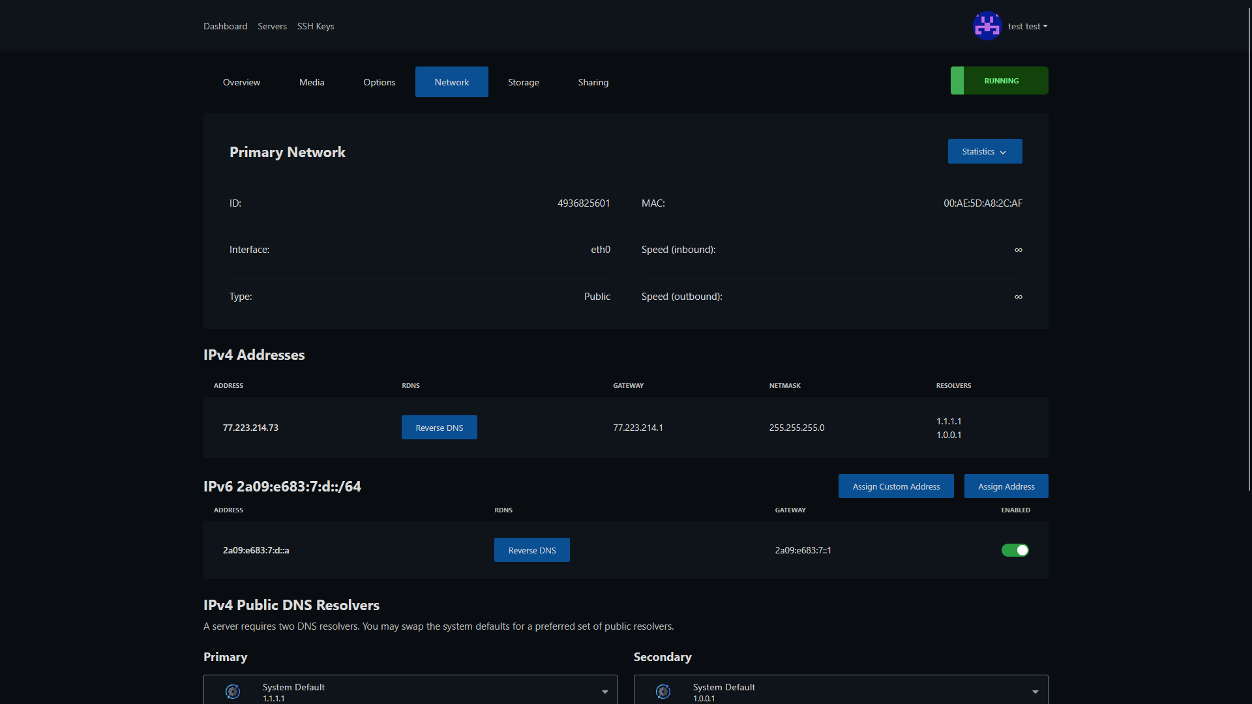Switch to the Storage tab

[x=524, y=82]
